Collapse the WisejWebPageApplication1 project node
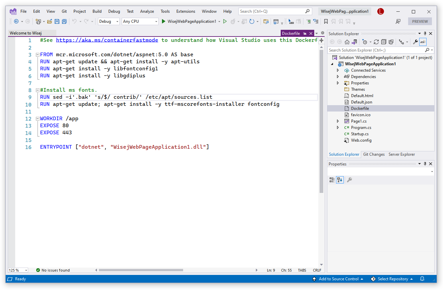Image resolution: width=443 pixels, height=290 pixels. (332, 64)
